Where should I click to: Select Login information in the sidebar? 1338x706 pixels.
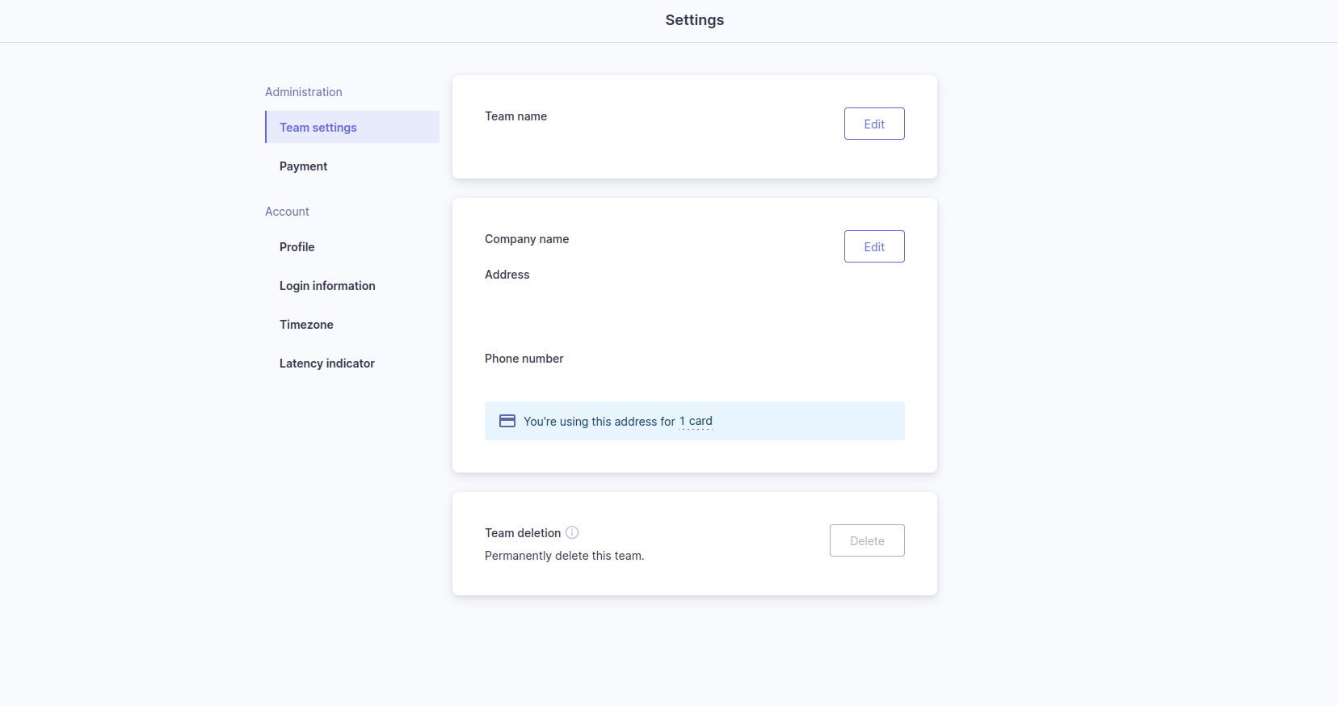(x=327, y=286)
